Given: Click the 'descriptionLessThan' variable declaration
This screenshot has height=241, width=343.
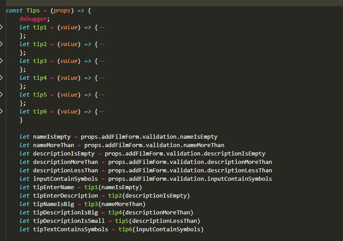Looking at the screenshot, I should 65,171.
